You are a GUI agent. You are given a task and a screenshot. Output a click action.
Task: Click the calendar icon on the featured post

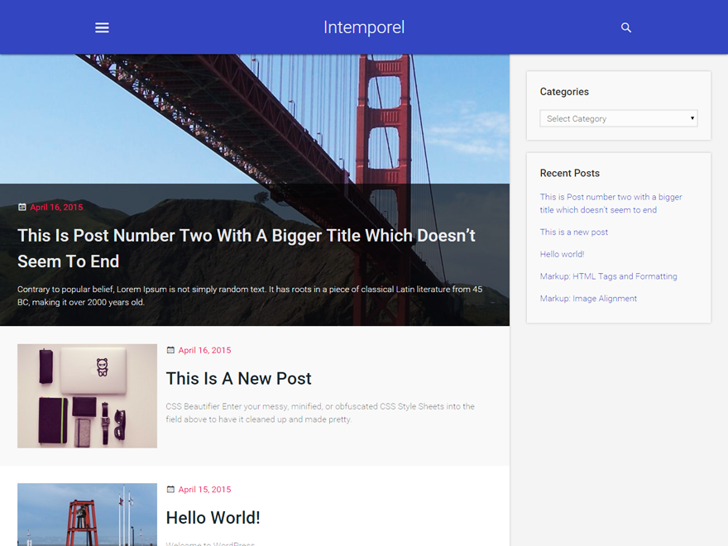22,207
